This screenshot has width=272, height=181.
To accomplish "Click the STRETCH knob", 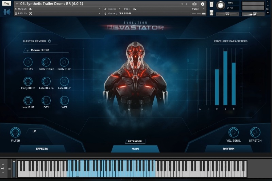I will click(x=255, y=132).
